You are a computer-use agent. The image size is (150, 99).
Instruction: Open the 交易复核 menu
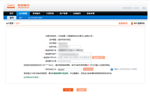pos(50,13)
